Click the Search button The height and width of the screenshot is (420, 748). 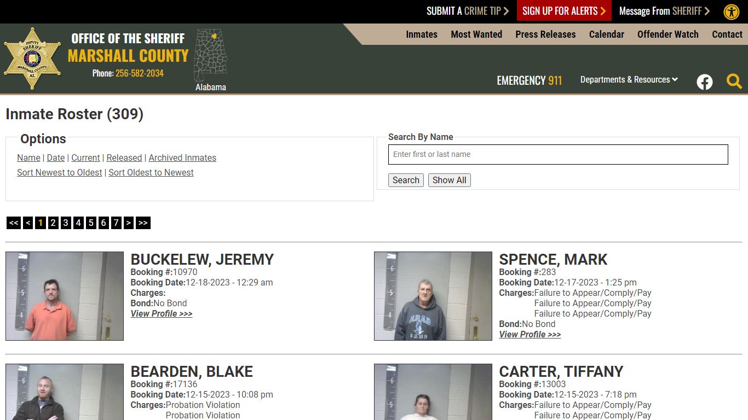pyautogui.click(x=406, y=180)
